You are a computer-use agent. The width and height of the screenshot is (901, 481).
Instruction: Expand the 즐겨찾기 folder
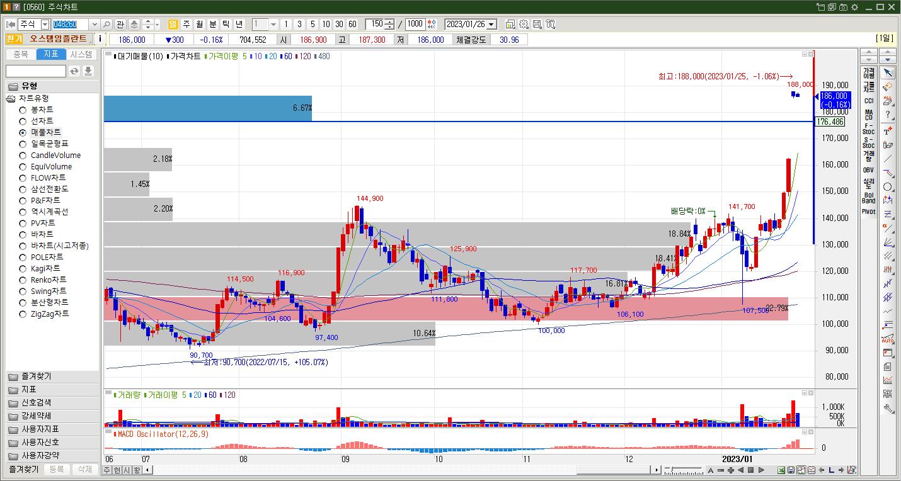(x=52, y=376)
